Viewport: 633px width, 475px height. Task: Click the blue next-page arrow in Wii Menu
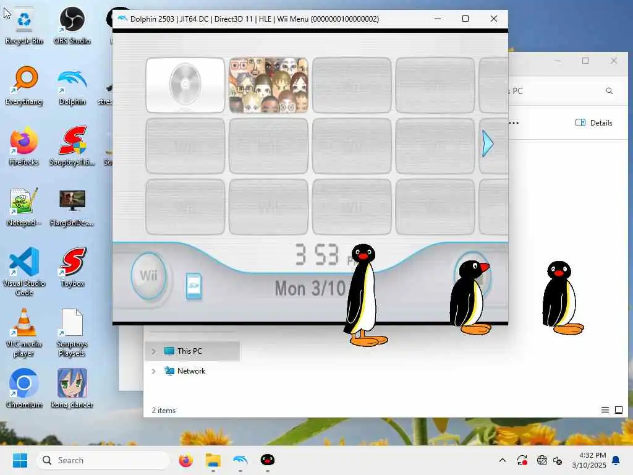[x=488, y=143]
